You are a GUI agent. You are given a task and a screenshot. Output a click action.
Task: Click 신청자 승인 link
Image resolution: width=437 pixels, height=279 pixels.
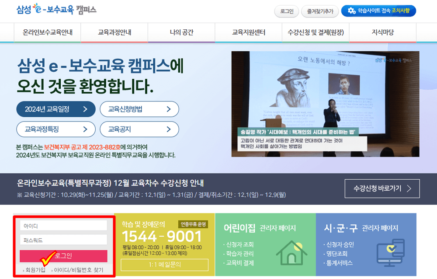pyautogui.click(x=340, y=244)
